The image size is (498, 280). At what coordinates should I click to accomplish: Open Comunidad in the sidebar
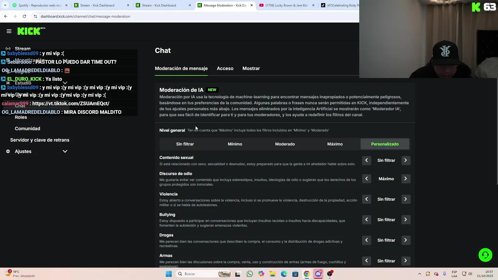click(27, 128)
